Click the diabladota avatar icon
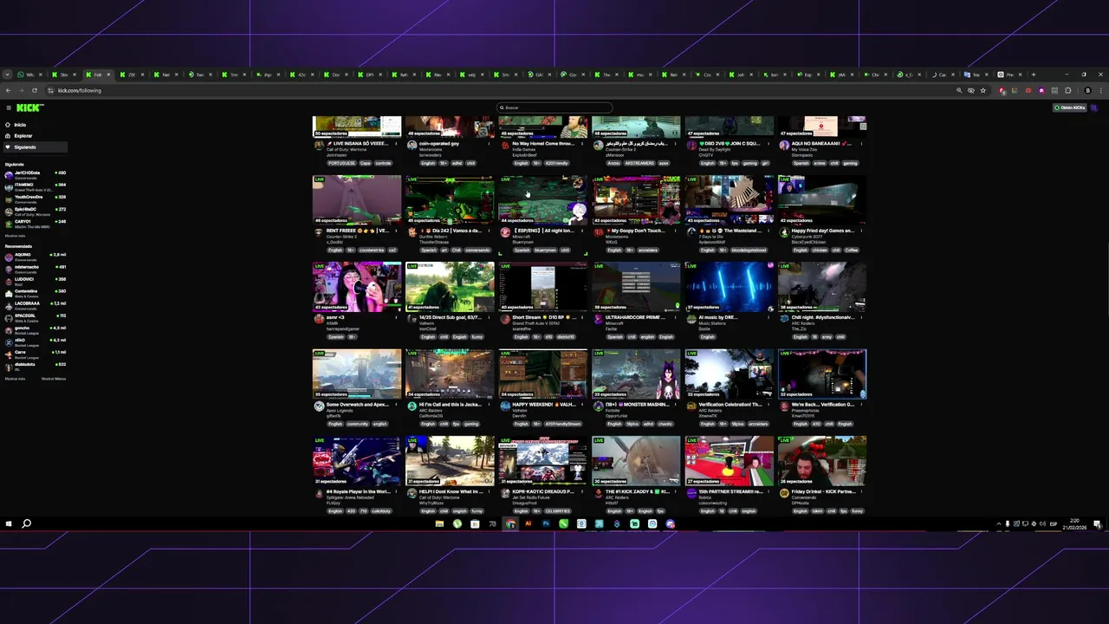1109x624 pixels. tap(9, 366)
